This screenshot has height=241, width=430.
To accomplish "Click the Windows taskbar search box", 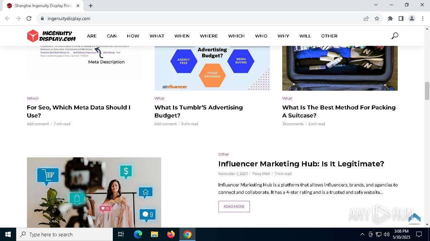I will pos(64,234).
